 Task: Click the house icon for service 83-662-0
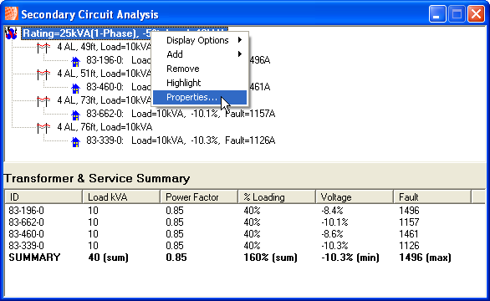pos(75,115)
